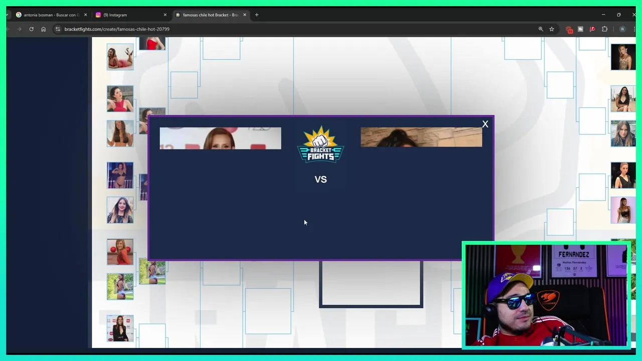Bookmark this page with the star icon
Screen dimensions: 642x361
coord(552,29)
